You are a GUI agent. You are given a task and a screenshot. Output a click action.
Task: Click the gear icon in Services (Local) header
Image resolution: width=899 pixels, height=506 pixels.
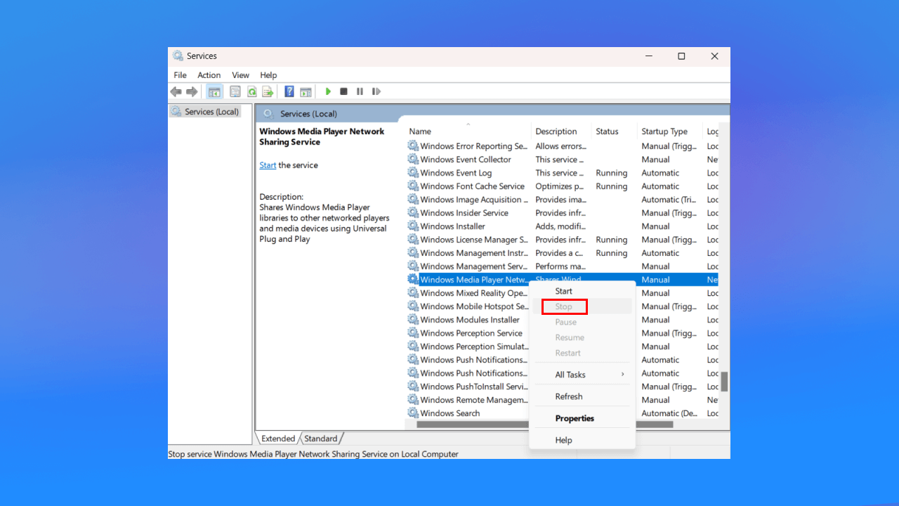(x=268, y=114)
